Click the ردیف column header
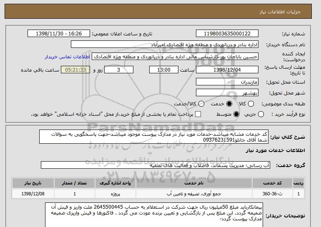This screenshot has height=227, width=321. pyautogui.click(x=298, y=183)
